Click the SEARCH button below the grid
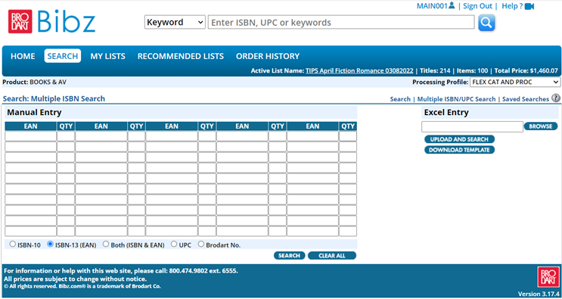562x299 pixels. coord(289,256)
